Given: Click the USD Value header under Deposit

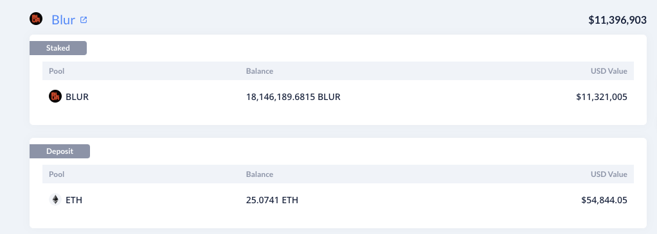Looking at the screenshot, I should (x=609, y=174).
